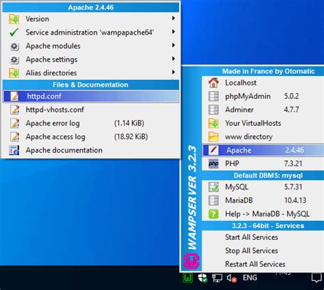324x290 pixels.
Task: Click Start All Services
Action: tap(263, 237)
